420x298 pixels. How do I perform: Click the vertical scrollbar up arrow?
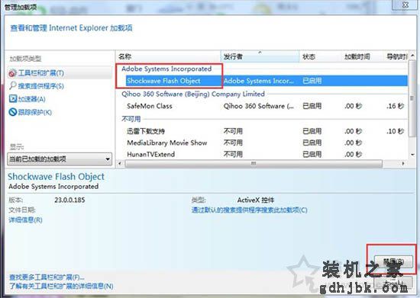click(x=412, y=56)
